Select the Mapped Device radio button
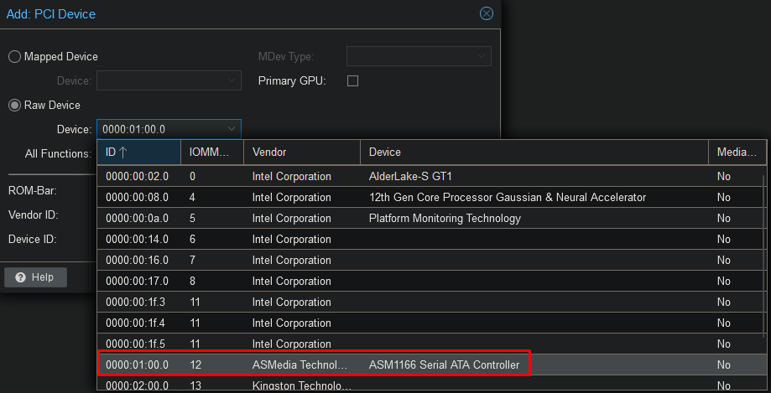 tap(15, 57)
